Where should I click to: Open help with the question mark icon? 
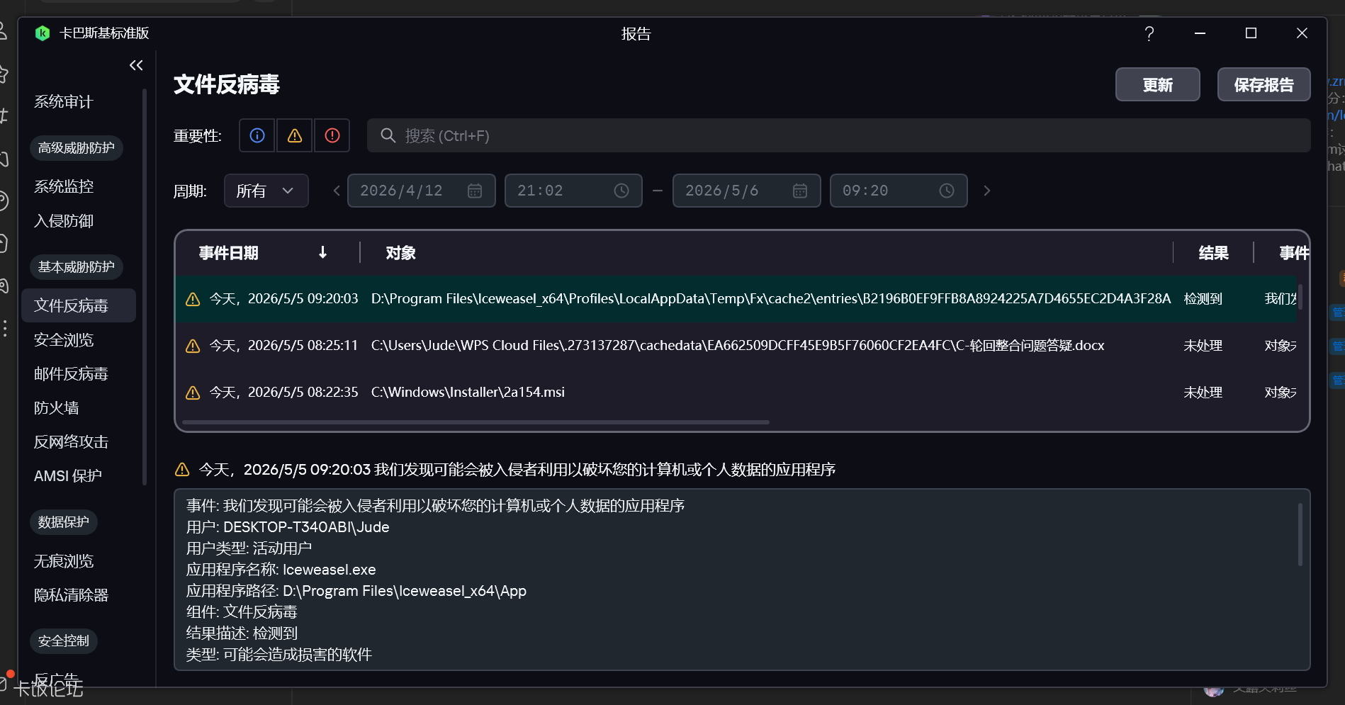click(1149, 33)
